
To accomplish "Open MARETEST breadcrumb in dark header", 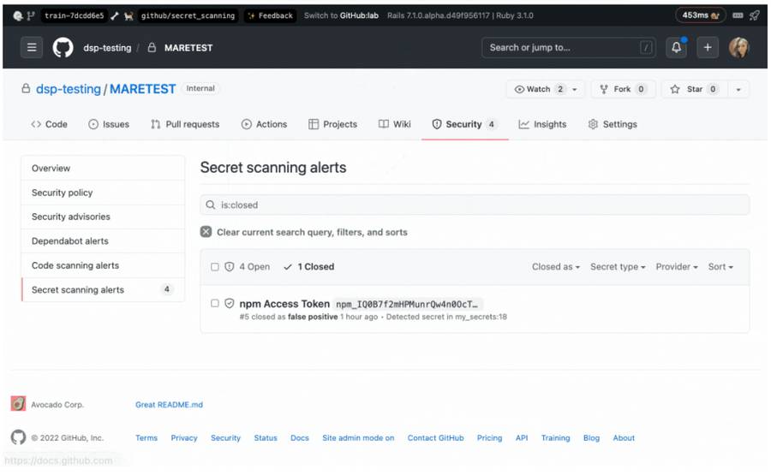I will pyautogui.click(x=188, y=48).
